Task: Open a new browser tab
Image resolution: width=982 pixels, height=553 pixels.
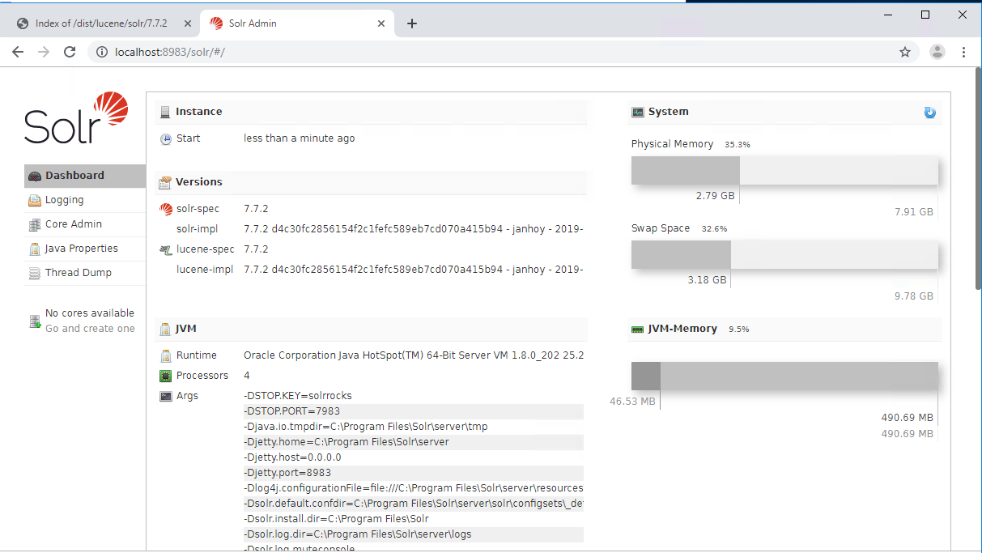Action: click(x=411, y=23)
